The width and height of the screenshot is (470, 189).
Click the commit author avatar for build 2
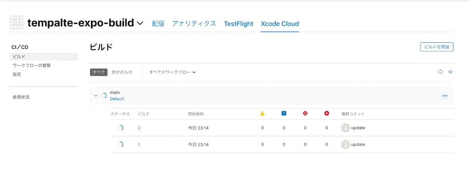[346, 128]
